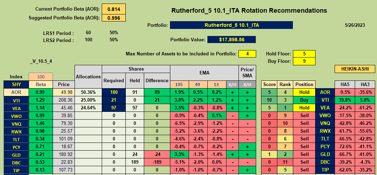Click the VTI allocation 25.00%
The image size is (377, 175).
click(x=88, y=100)
